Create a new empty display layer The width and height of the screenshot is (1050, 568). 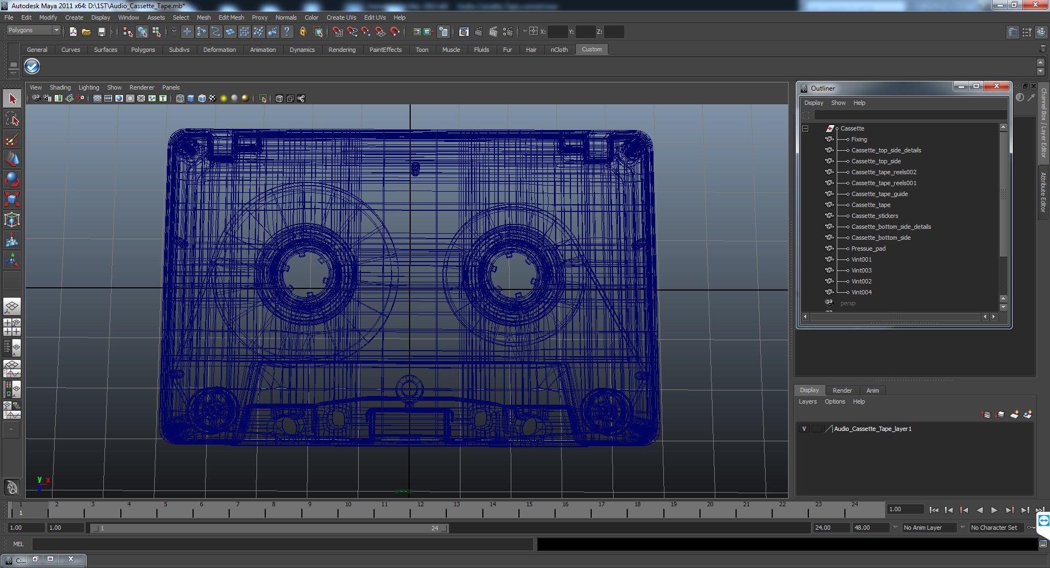pyautogui.click(x=1014, y=415)
